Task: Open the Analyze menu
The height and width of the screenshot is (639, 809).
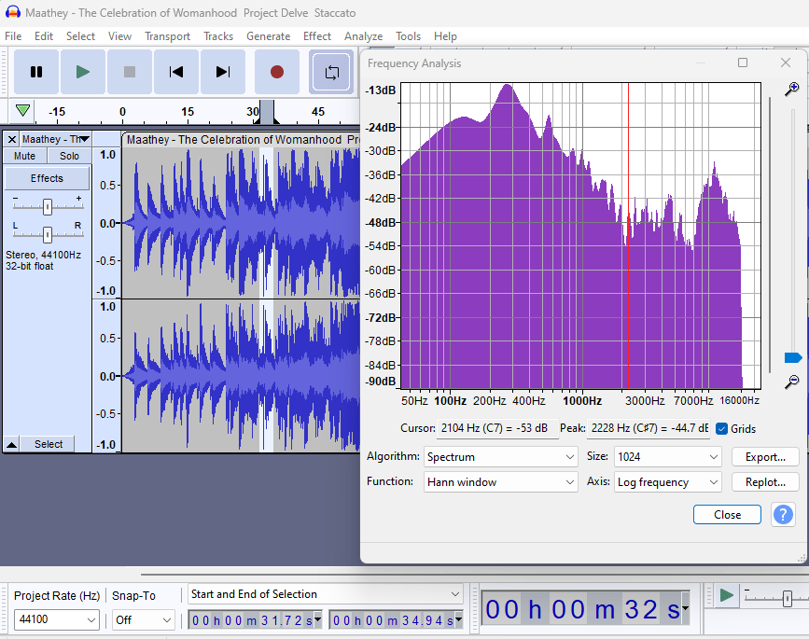Action: click(364, 36)
